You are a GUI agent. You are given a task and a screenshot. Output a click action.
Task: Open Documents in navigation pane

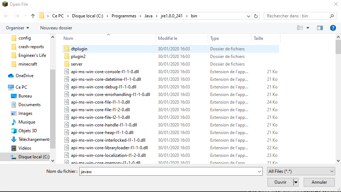coord(29,105)
